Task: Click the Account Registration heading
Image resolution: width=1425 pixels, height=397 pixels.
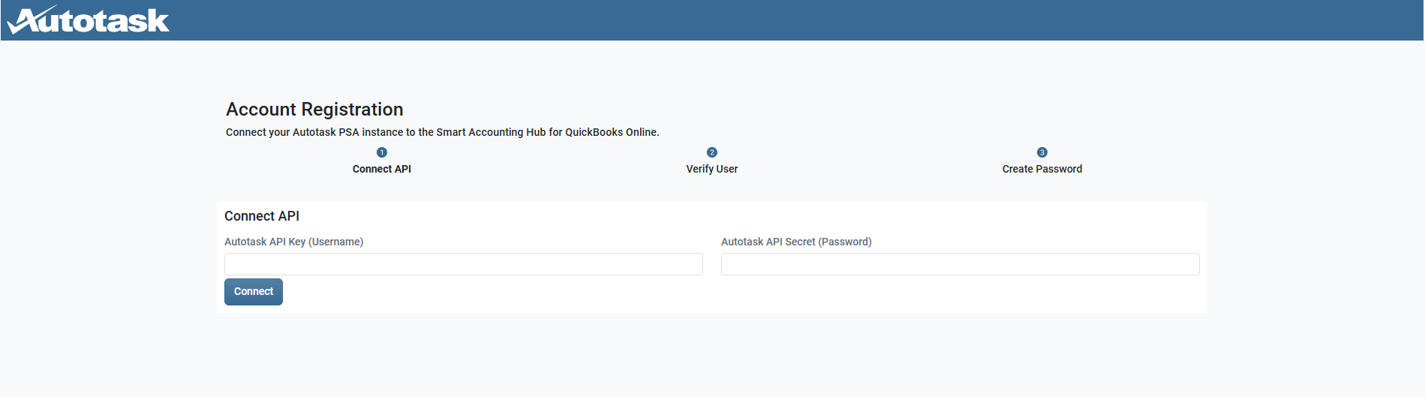Action: 314,110
